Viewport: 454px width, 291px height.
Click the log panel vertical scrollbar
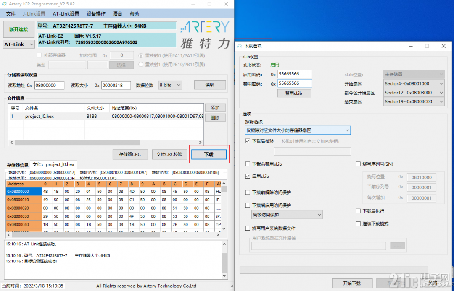224,263
